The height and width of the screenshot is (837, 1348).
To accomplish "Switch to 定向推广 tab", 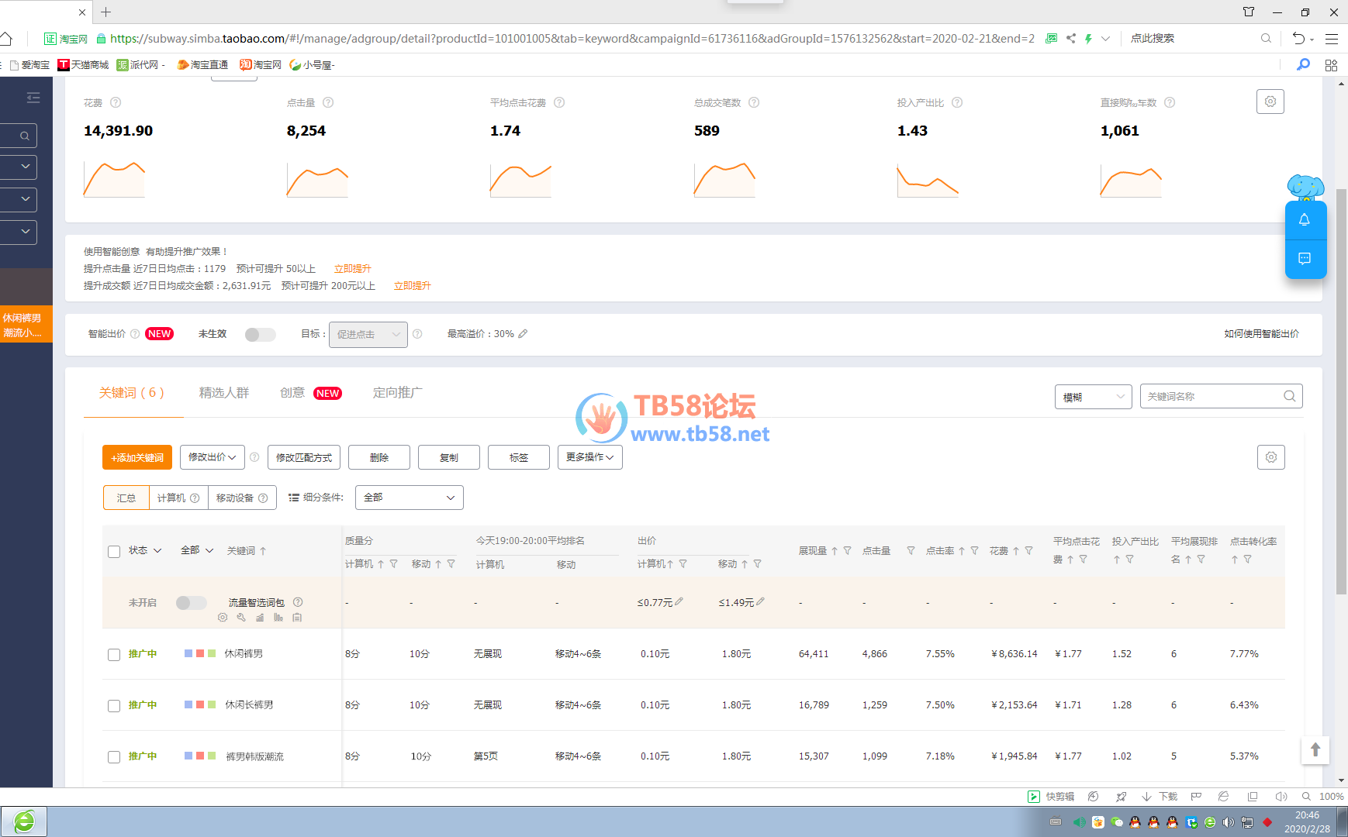I will click(398, 393).
